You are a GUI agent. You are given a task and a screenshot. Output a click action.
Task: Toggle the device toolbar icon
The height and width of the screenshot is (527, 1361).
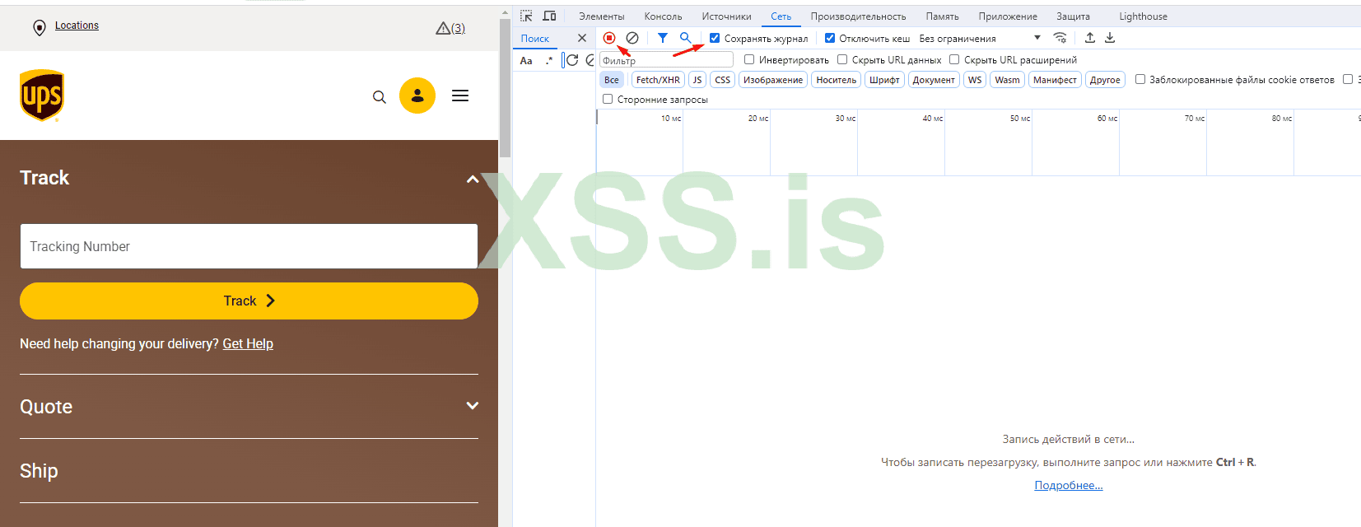(x=549, y=16)
